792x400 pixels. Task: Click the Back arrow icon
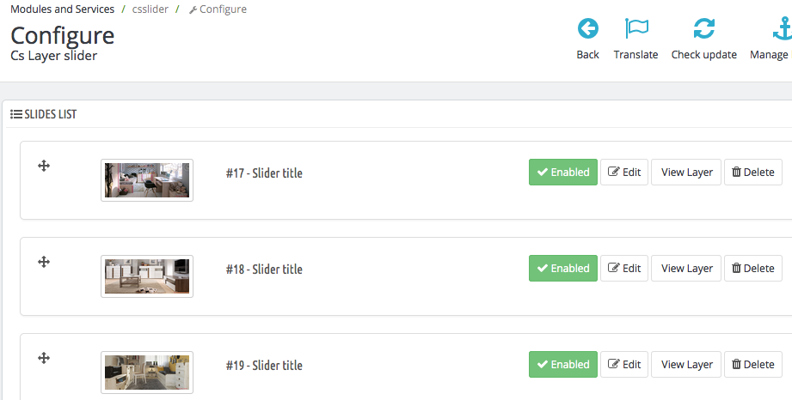pos(587,30)
